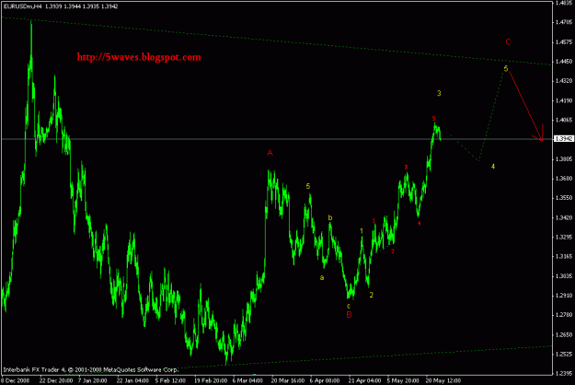Click the 19 Feb 20:00 time label
This screenshot has height=385, width=575.
pyautogui.click(x=211, y=380)
